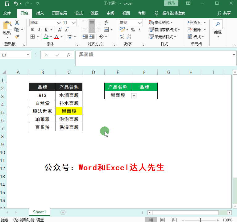
Task: Click the new sheet plus button
Action: coord(63,212)
